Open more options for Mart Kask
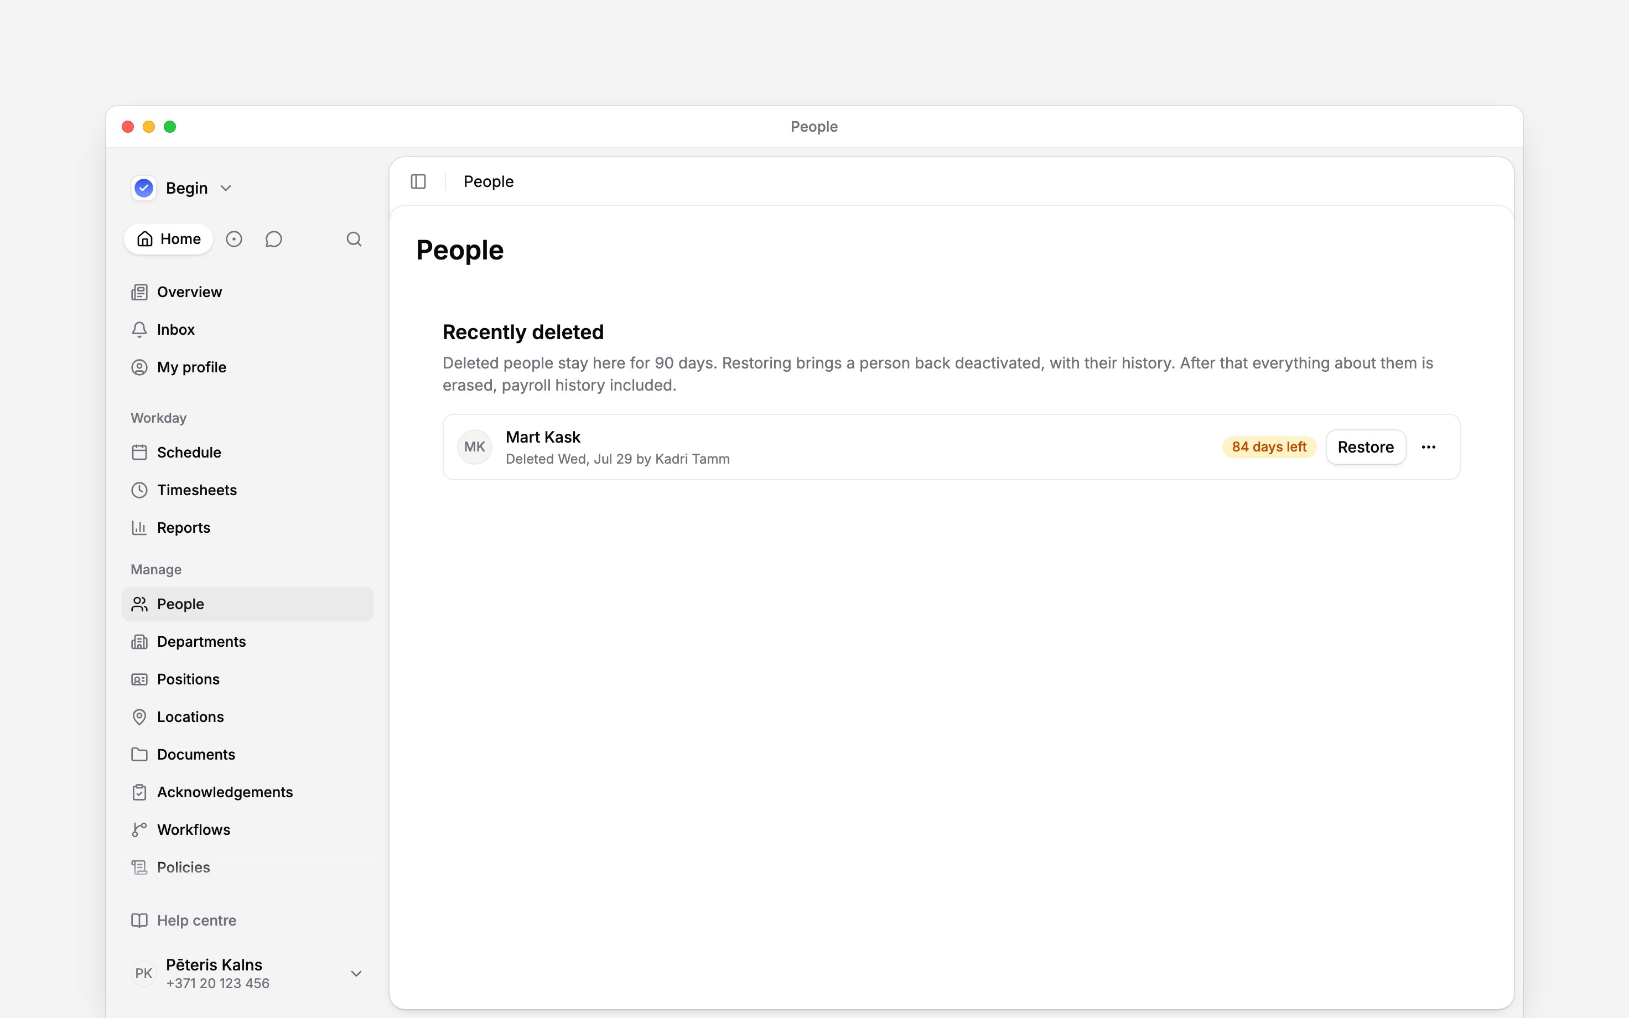 coord(1428,447)
